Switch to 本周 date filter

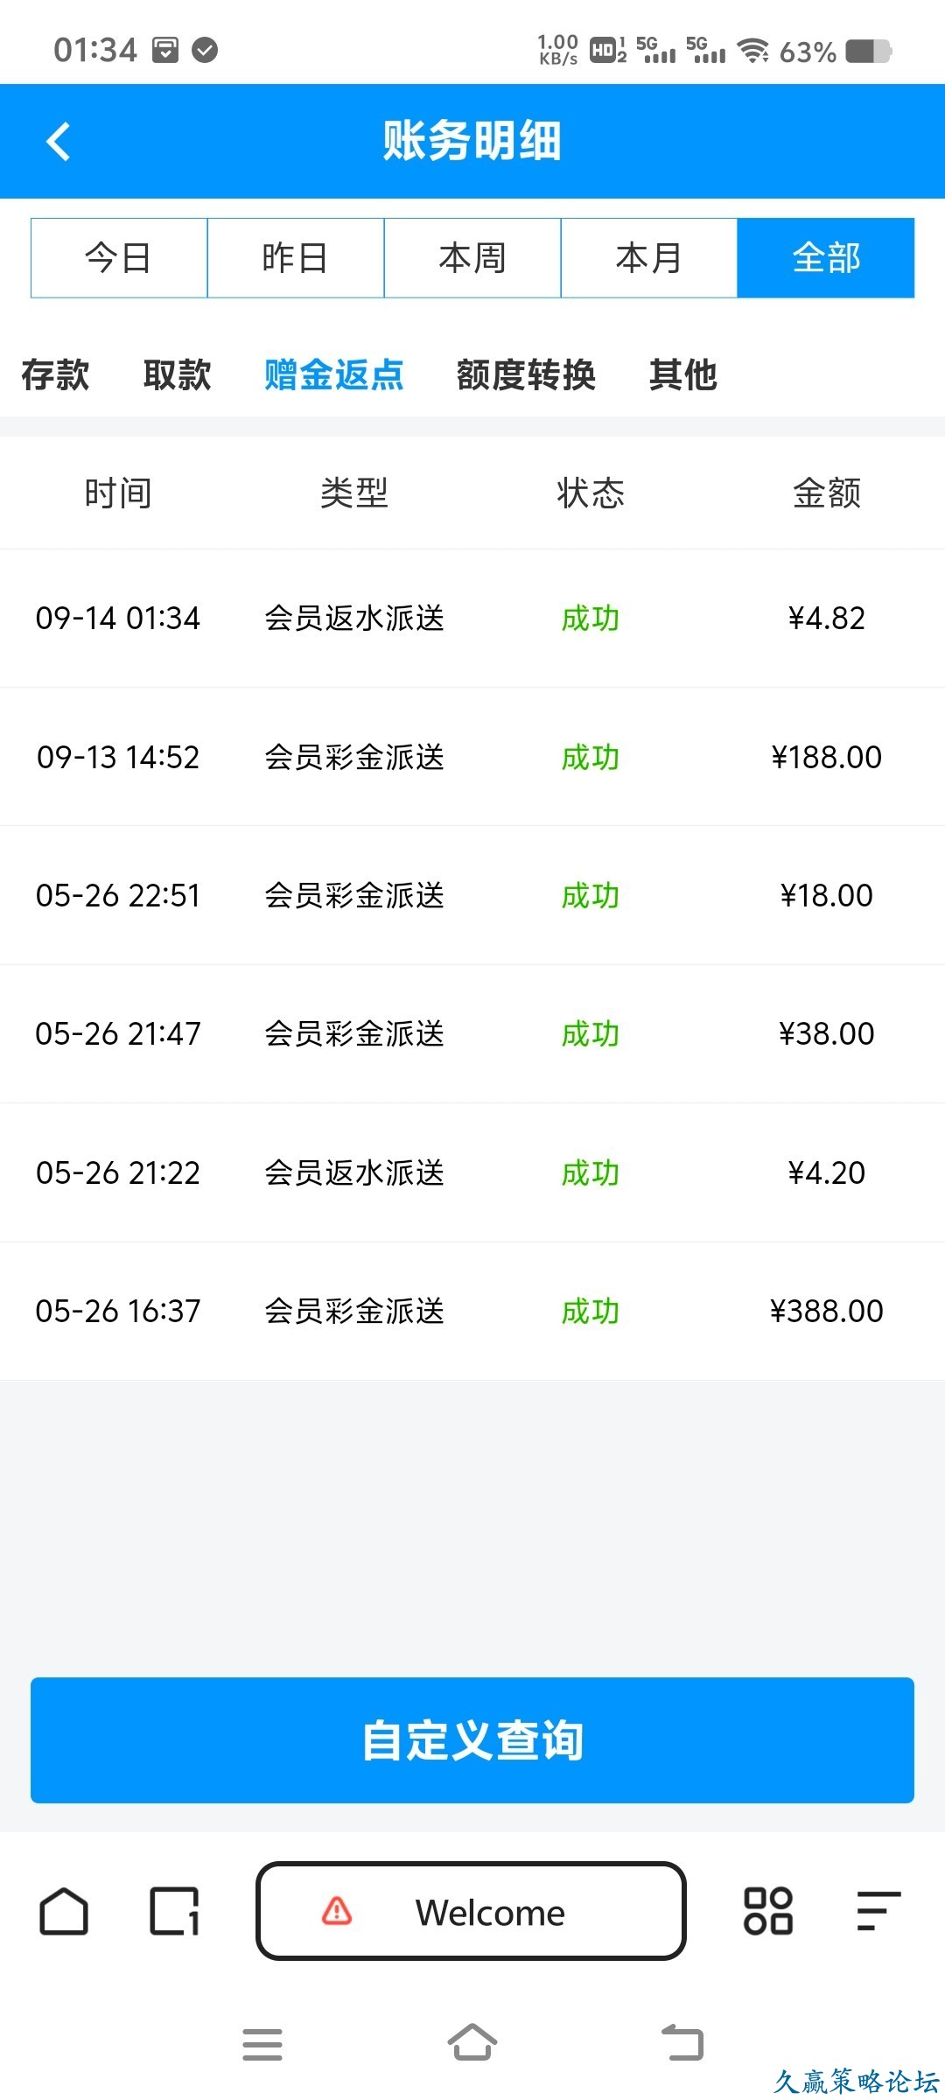(x=472, y=258)
